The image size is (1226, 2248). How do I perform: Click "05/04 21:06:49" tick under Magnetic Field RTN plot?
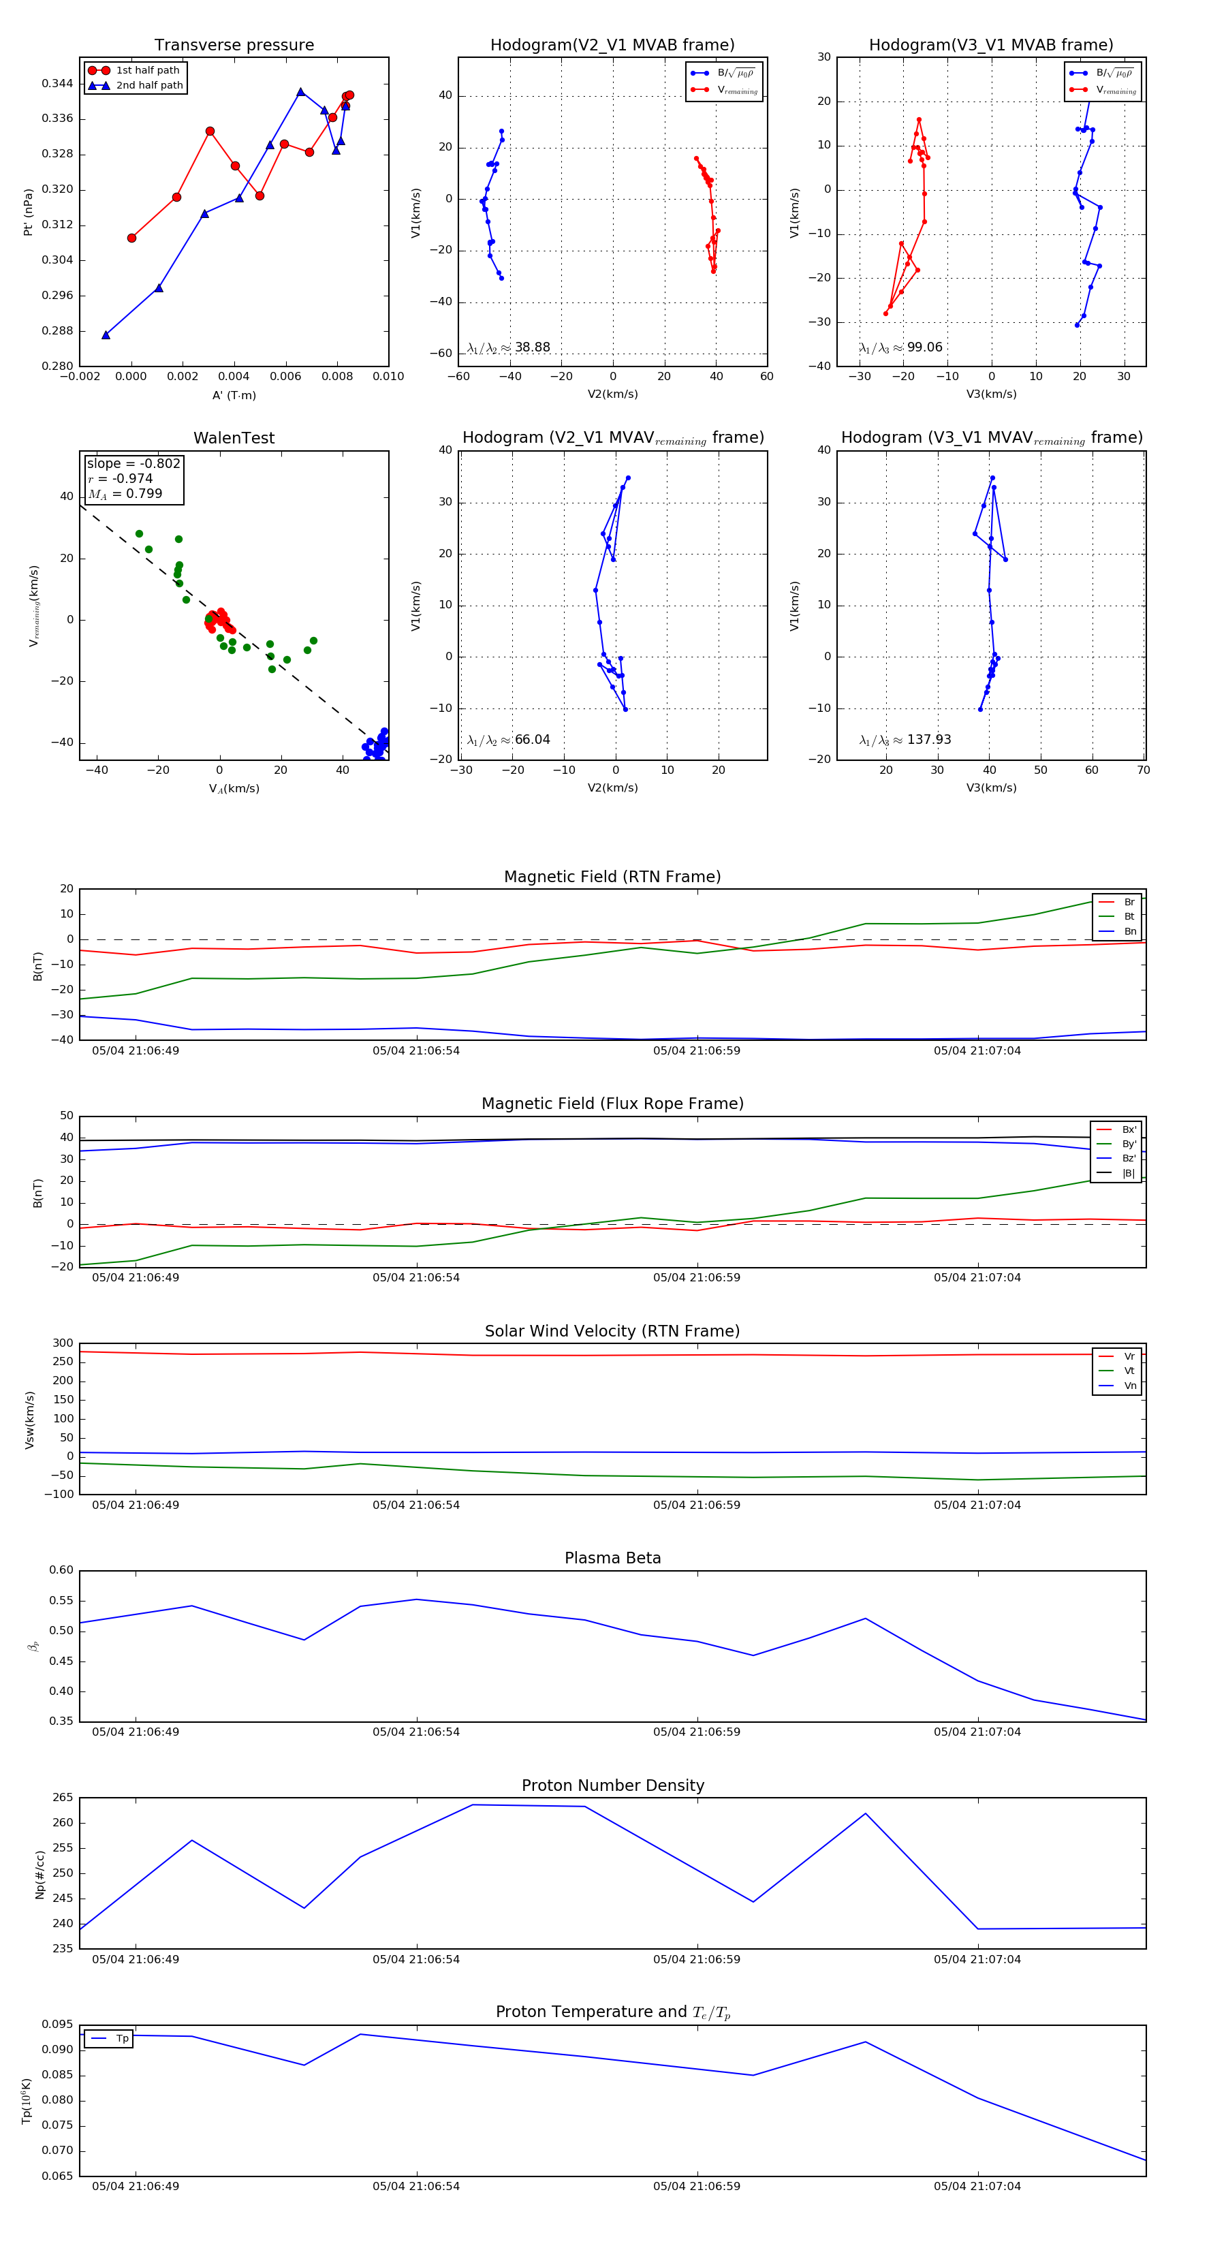(136, 1050)
